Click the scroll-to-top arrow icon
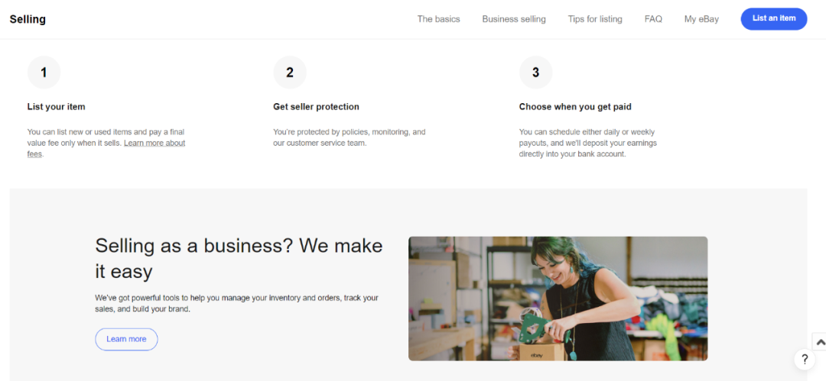Screen dimensions: 826x381 820,343
